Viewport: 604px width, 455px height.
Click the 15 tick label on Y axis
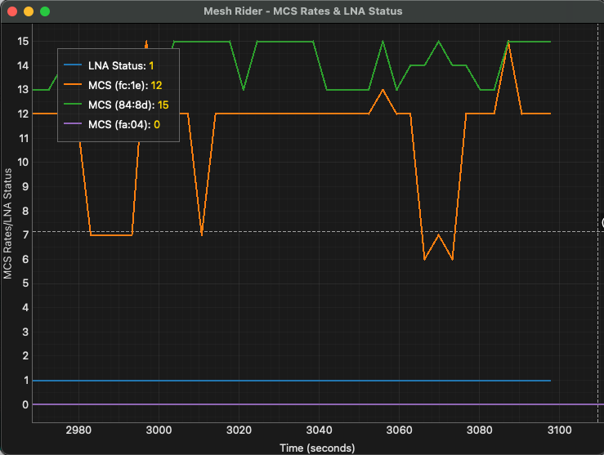tap(23, 41)
